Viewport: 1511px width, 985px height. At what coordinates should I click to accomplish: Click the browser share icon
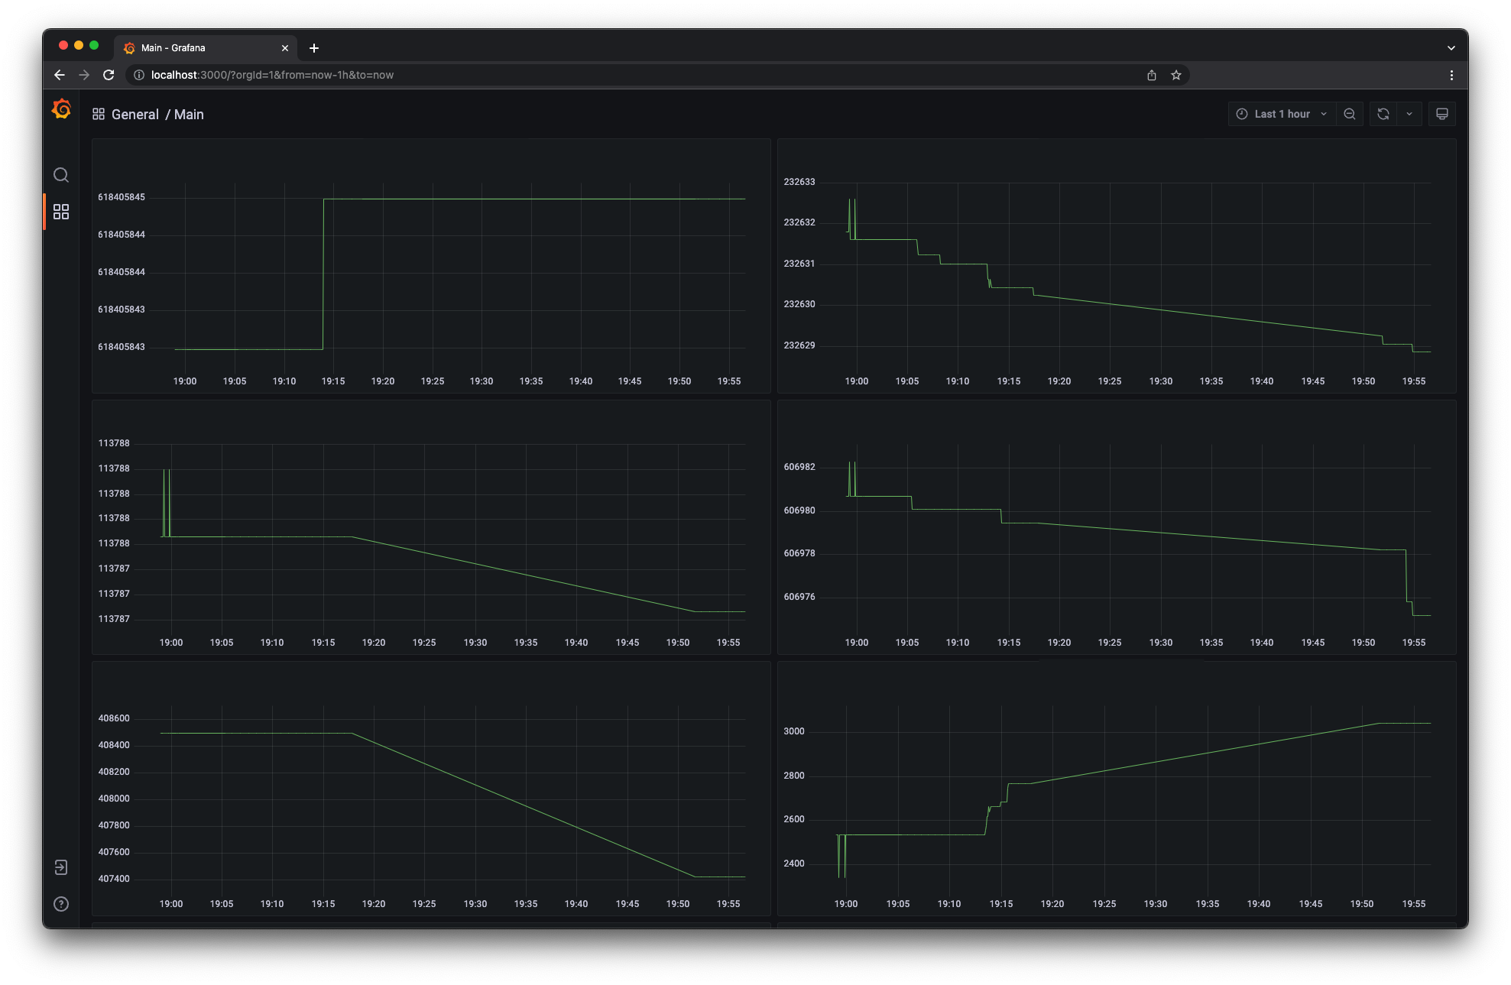1152,75
